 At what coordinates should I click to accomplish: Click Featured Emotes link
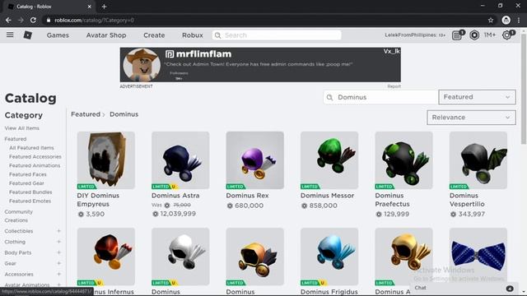click(x=30, y=201)
